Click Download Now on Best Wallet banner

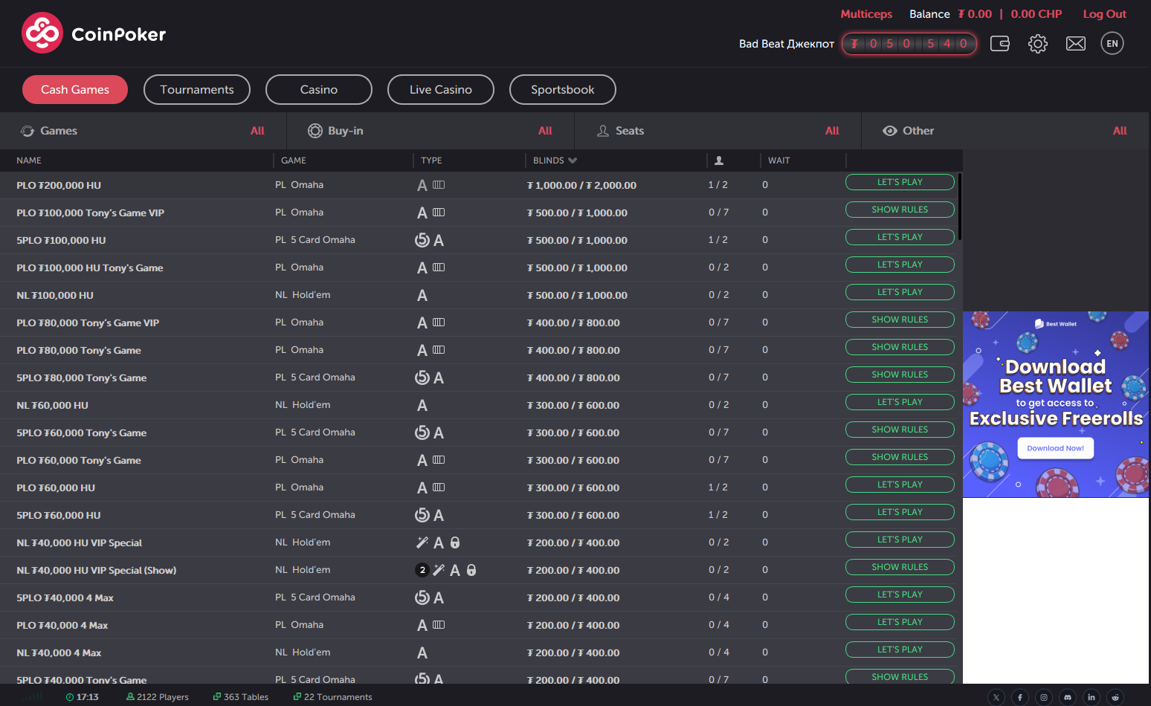tap(1055, 448)
